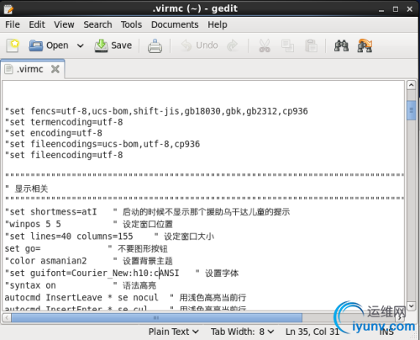
Task: Create a new document with the New icon
Action: point(13,45)
